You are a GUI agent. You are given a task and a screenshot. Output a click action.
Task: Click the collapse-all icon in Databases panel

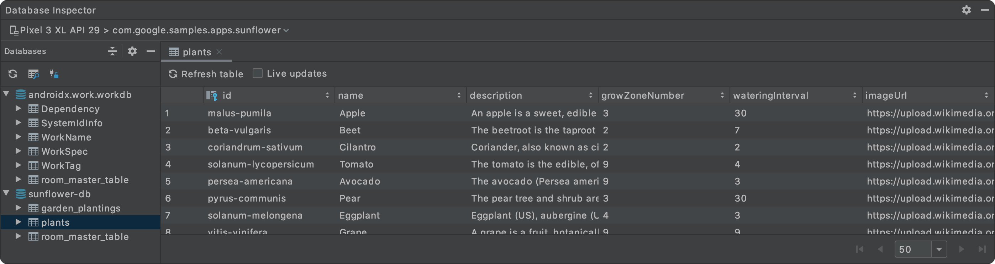click(112, 51)
